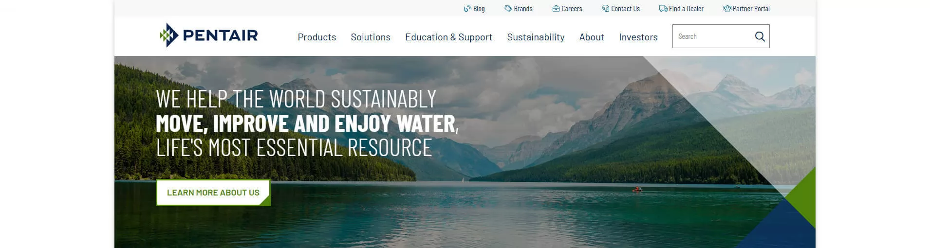Viewport: 930px width, 248px height.
Task: Click the Find a Dealer truck icon
Action: (663, 9)
